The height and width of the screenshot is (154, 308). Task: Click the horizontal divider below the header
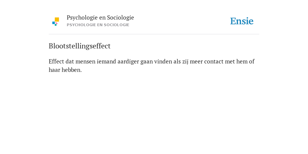point(154,34)
